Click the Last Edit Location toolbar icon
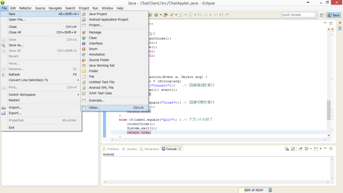Image resolution: width=343 pixels, height=193 pixels. click(x=200, y=15)
